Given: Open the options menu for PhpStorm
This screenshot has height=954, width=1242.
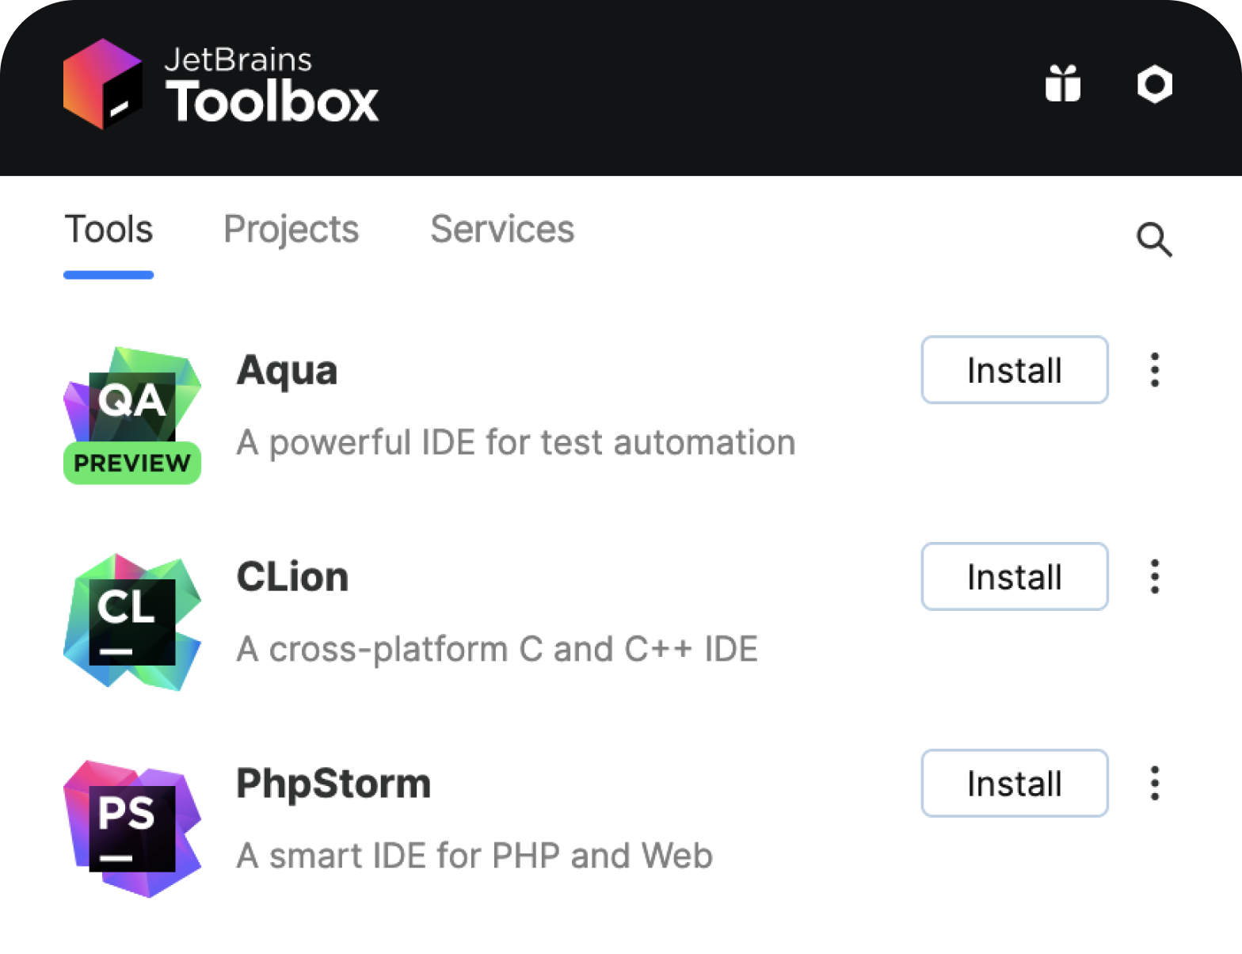Looking at the screenshot, I should [x=1155, y=784].
